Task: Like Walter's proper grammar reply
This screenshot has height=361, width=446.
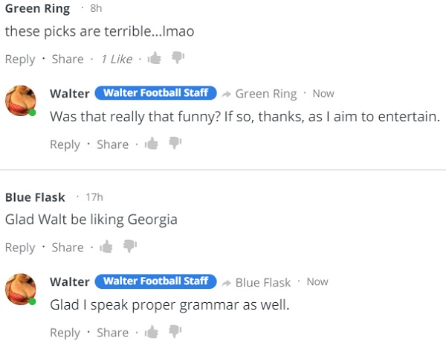Action: coord(152,332)
